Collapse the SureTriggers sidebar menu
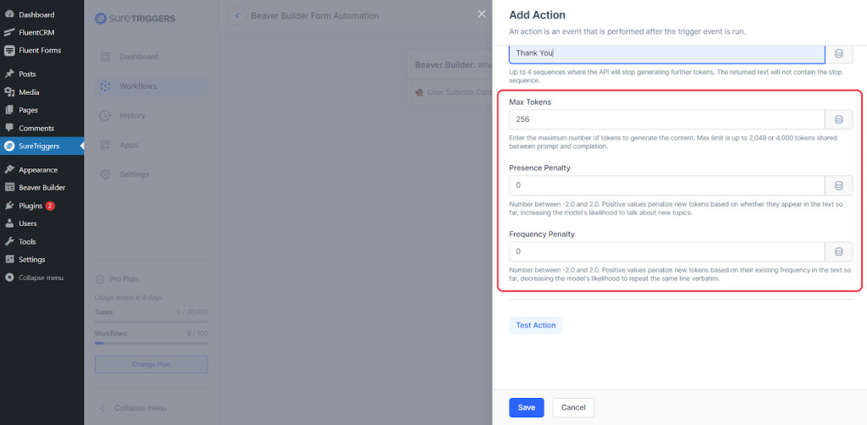Screen dimensions: 867x425 tap(140, 407)
